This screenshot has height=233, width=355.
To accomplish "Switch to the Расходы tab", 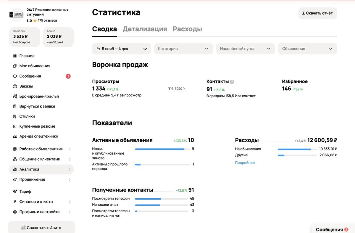I will point(188,29).
